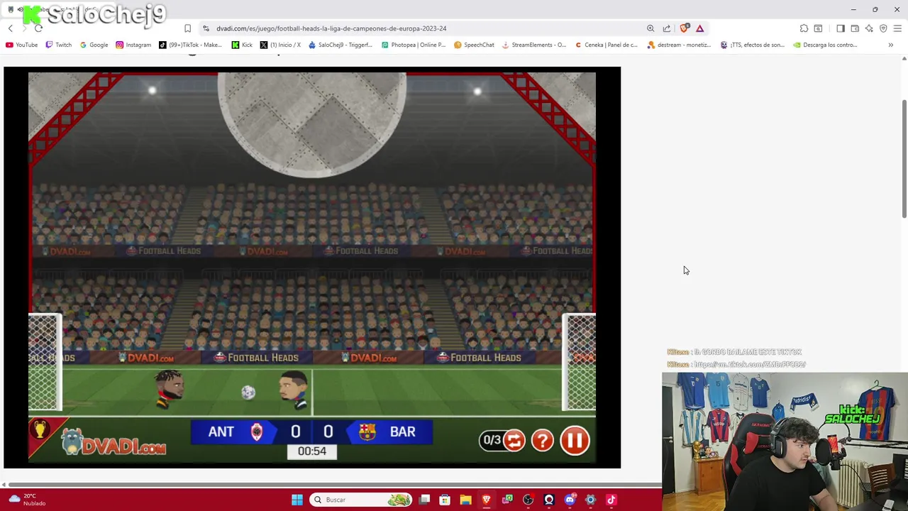Click the Search tabs icon in toolbar
908x511 pixels.
tap(818, 28)
